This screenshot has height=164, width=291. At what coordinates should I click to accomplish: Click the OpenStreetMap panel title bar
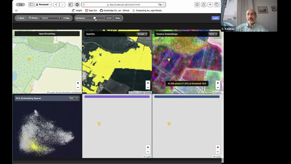[47, 34]
